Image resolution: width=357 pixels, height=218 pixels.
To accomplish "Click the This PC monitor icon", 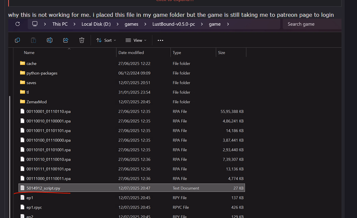I will 35,24.
